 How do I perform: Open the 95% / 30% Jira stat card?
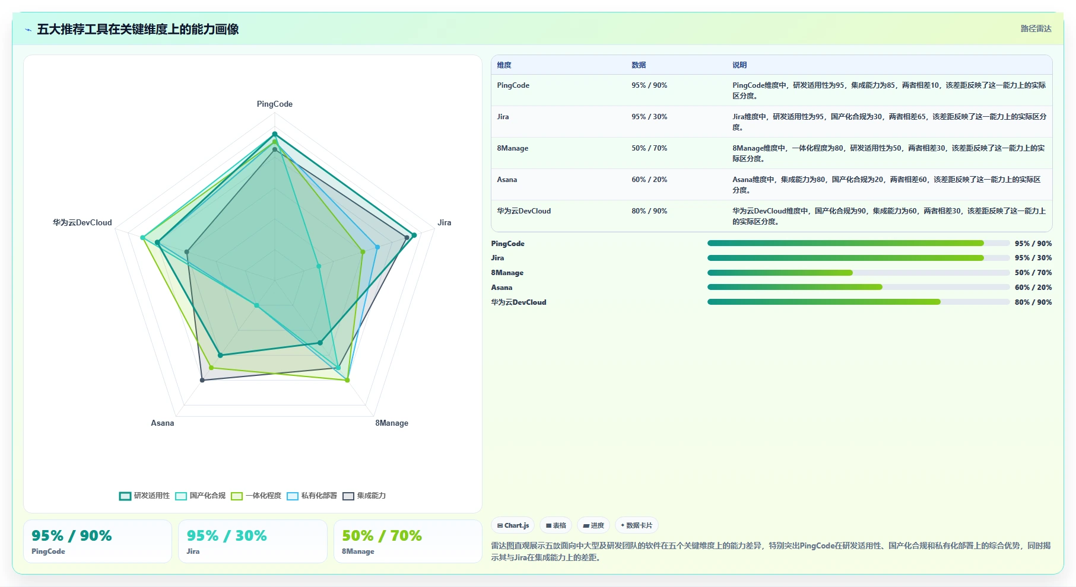[x=253, y=541]
